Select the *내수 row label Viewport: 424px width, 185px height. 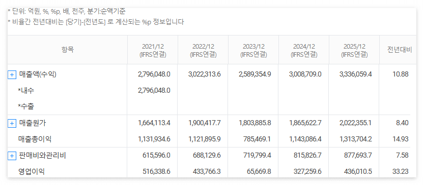click(26, 91)
